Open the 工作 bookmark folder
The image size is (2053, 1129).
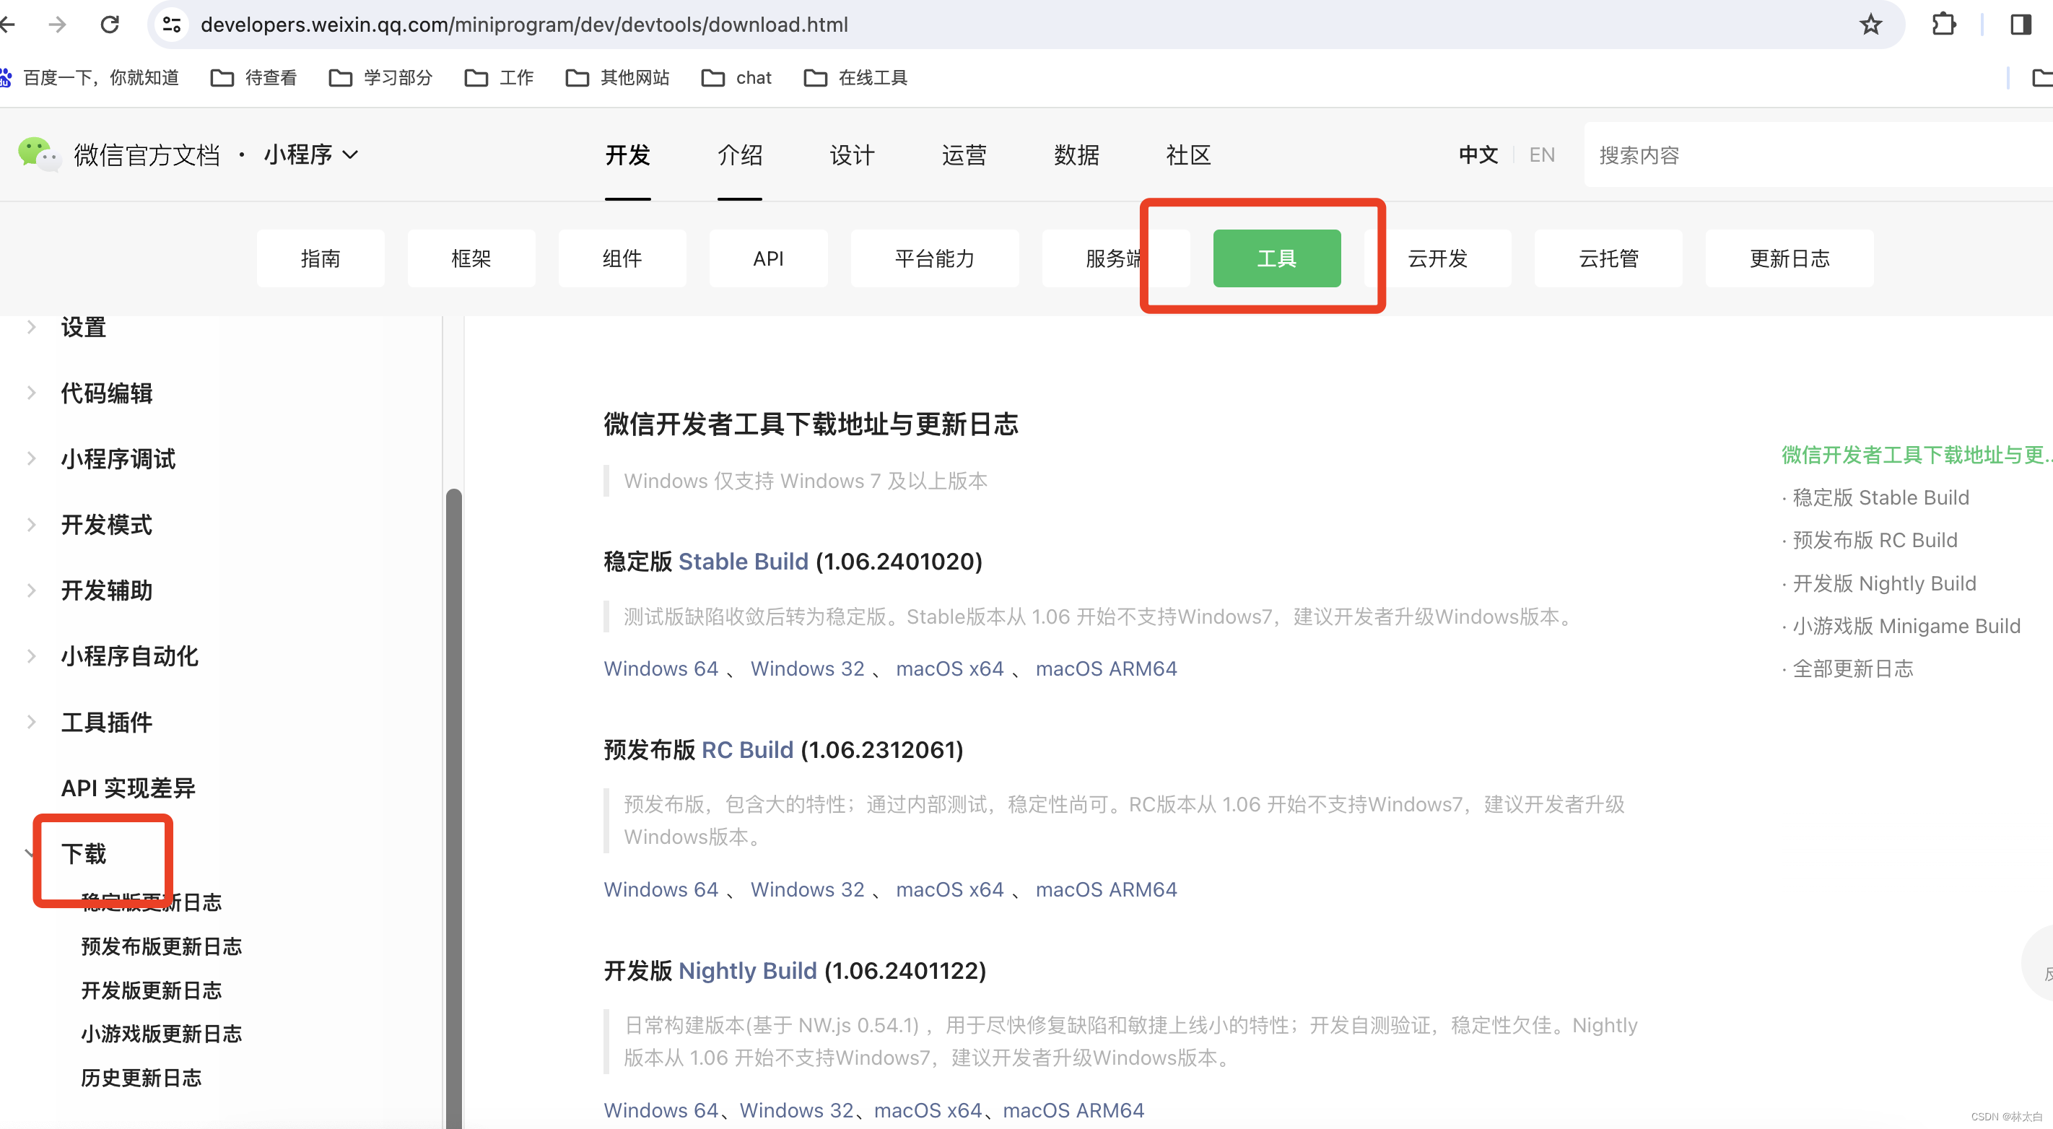click(499, 77)
